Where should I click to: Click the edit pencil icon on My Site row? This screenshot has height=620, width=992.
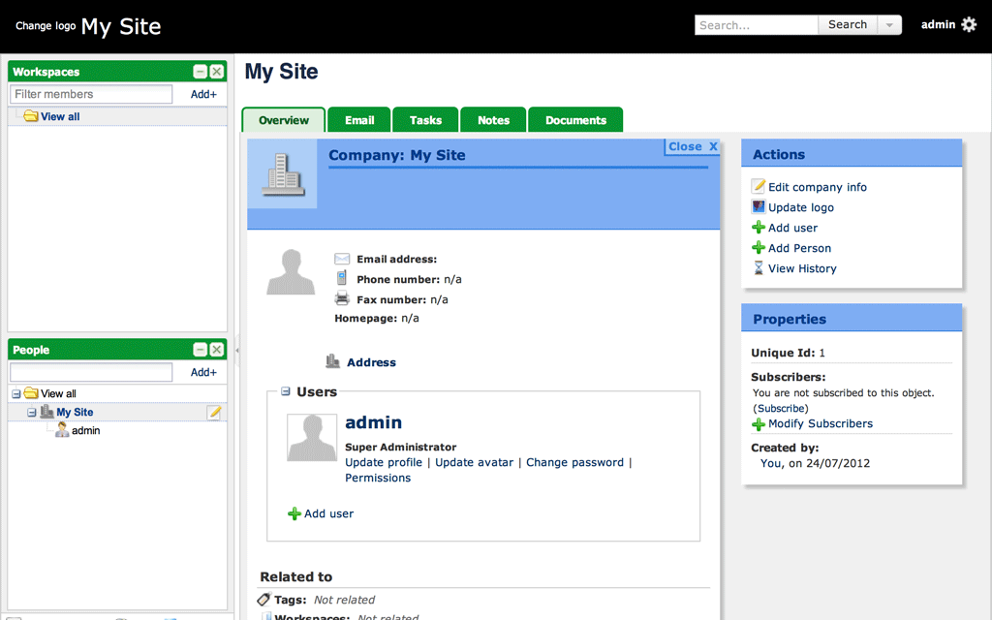pyautogui.click(x=215, y=413)
